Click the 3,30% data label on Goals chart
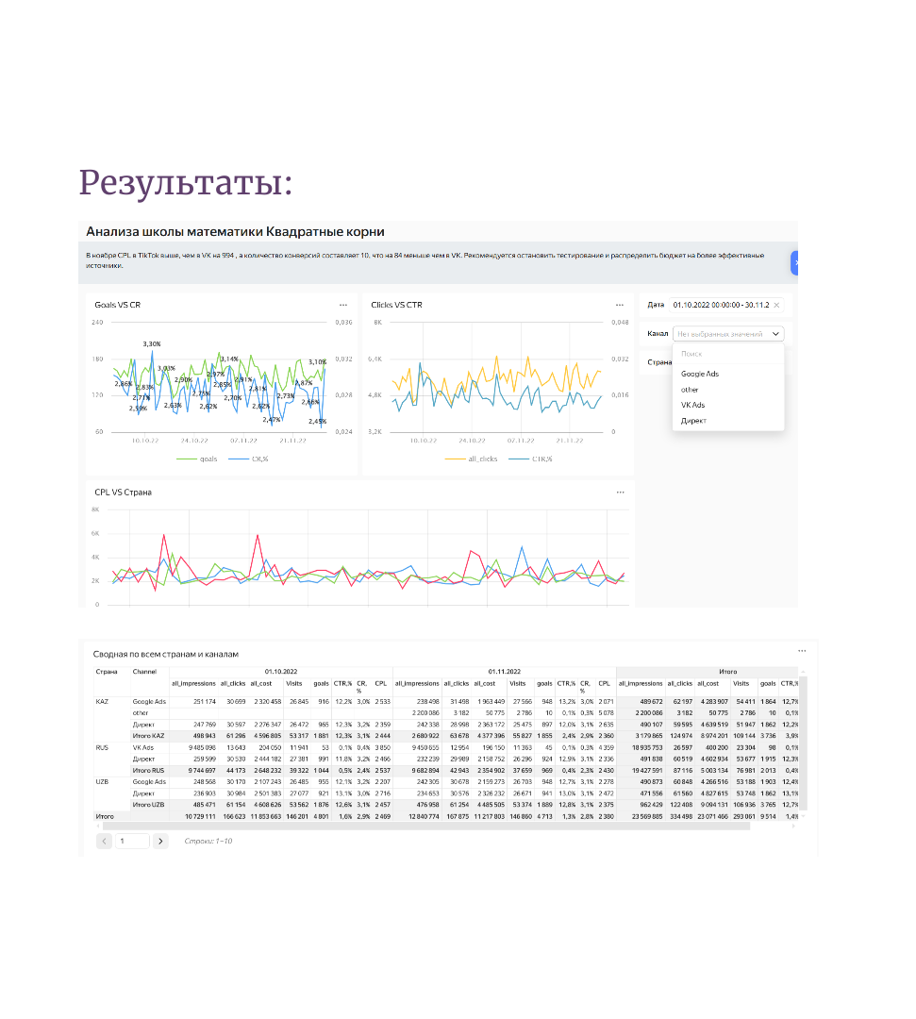916x1019 pixels. pyautogui.click(x=151, y=343)
